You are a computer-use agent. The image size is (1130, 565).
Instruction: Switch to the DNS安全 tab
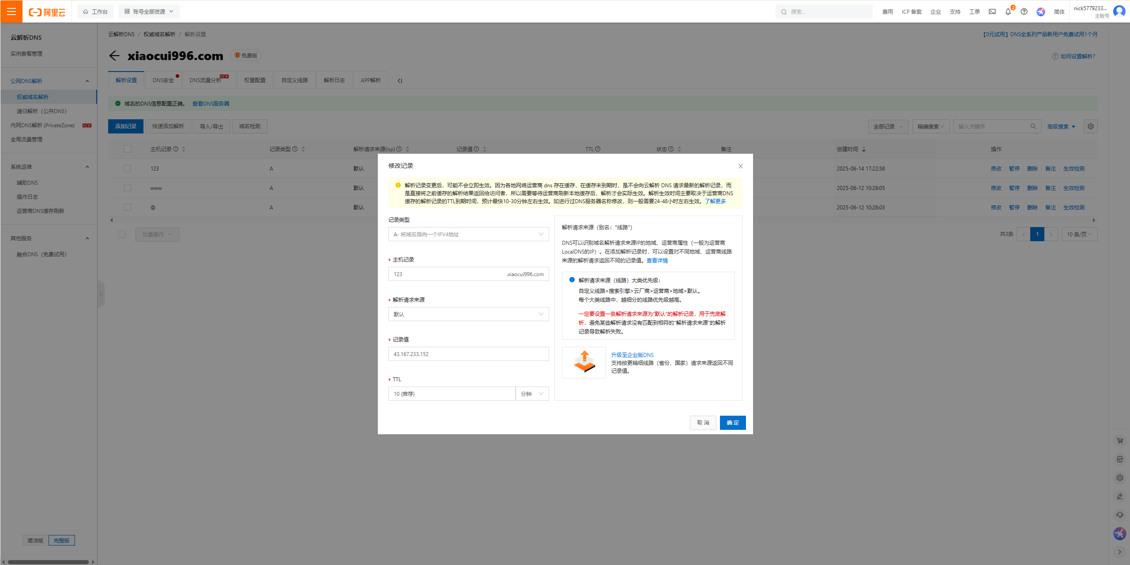tap(162, 80)
